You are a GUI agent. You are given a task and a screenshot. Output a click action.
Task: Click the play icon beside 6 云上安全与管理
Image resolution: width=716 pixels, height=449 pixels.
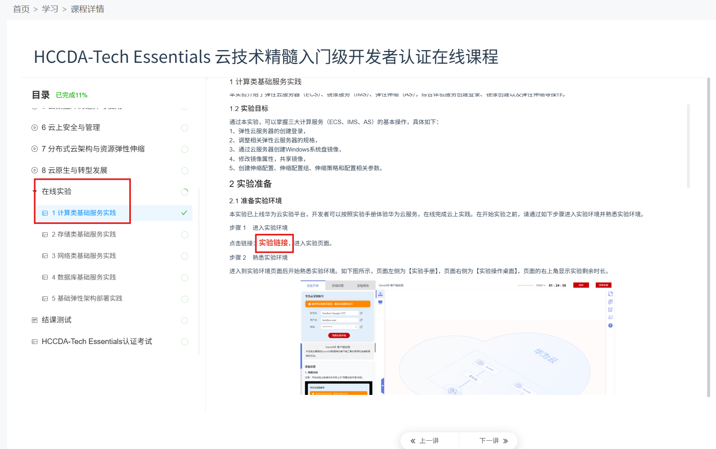pos(35,128)
